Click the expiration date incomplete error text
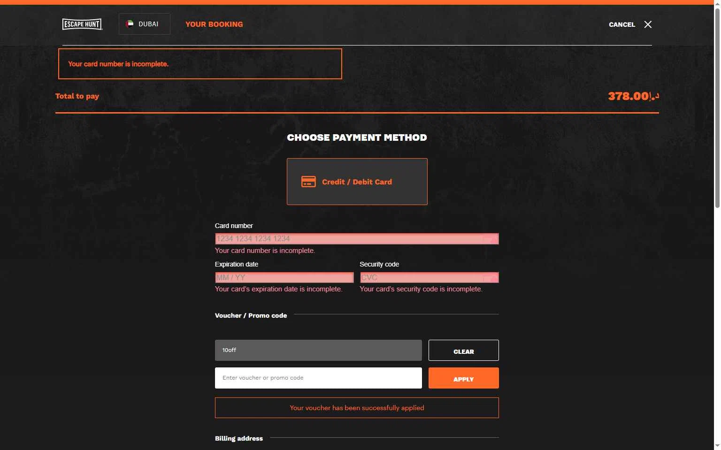The height and width of the screenshot is (450, 721). click(278, 289)
